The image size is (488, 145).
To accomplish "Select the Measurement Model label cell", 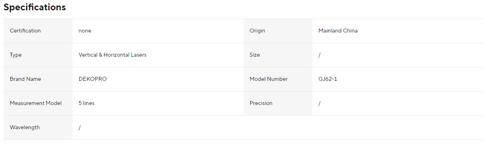I will pyautogui.click(x=38, y=103).
